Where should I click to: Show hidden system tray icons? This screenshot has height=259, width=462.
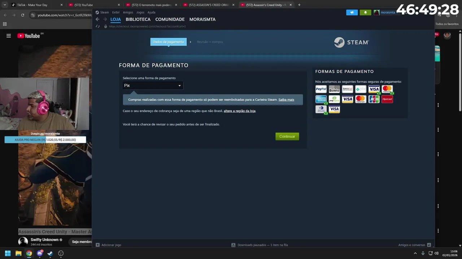click(x=415, y=253)
